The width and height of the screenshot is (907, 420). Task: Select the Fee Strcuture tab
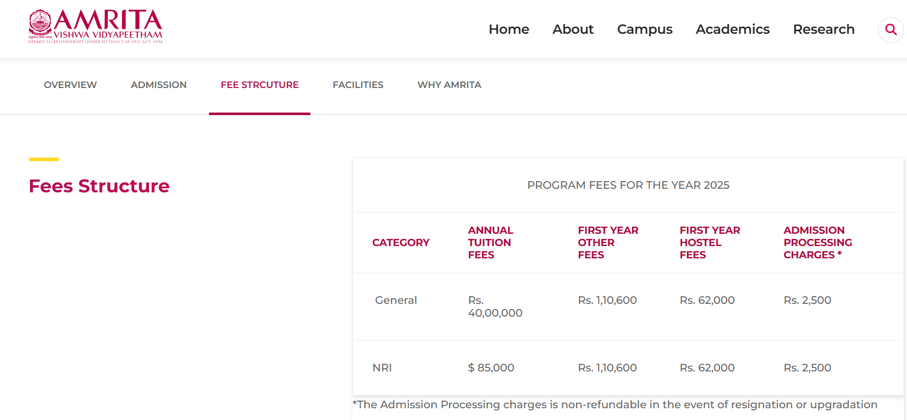[260, 85]
